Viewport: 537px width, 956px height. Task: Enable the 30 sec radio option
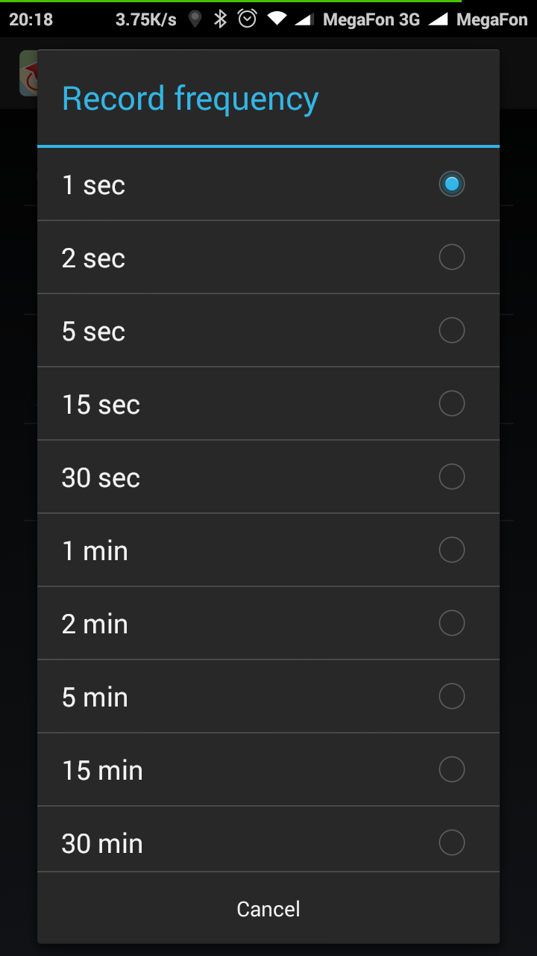451,477
